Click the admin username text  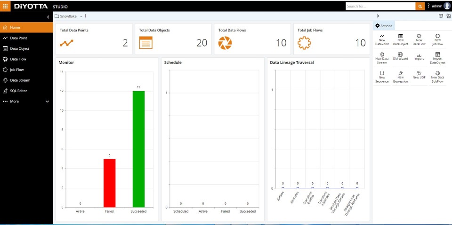(x=437, y=6)
